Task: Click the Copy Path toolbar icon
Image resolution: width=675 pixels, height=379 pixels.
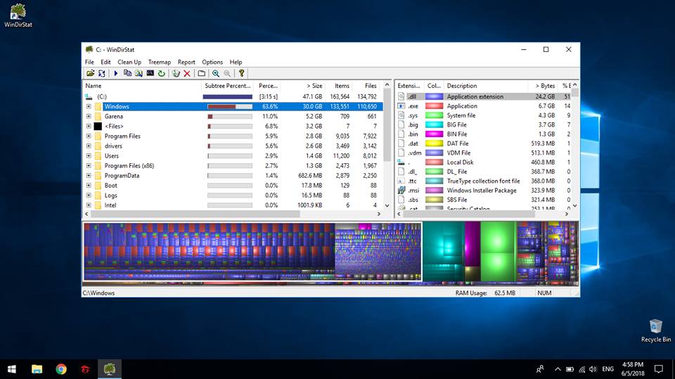Action: click(127, 73)
